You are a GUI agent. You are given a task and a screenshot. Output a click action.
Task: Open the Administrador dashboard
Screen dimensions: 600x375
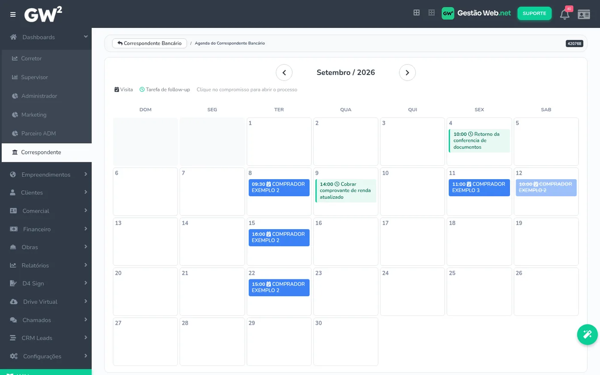47,96
